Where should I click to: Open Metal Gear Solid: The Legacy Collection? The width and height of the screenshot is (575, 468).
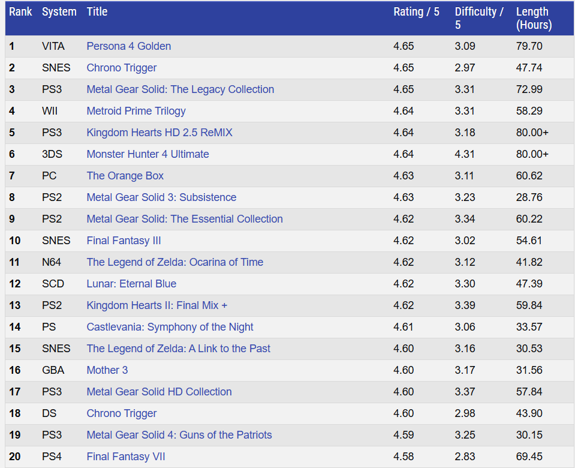180,89
